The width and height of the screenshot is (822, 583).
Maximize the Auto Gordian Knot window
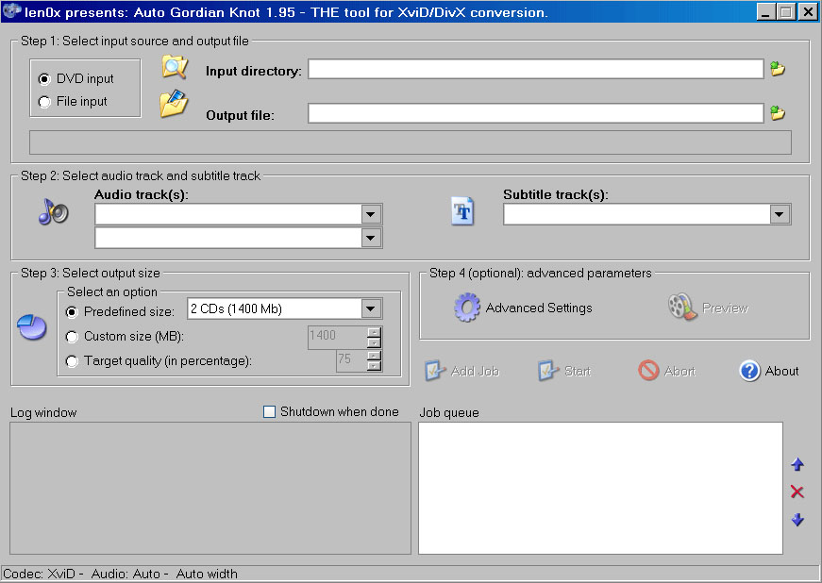coord(785,11)
